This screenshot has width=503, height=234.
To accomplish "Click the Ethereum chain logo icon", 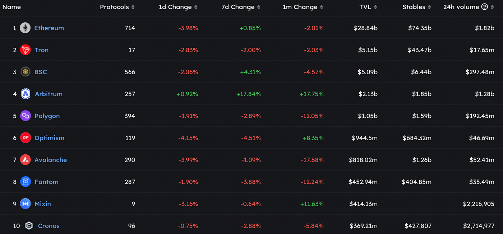I will (x=25, y=28).
